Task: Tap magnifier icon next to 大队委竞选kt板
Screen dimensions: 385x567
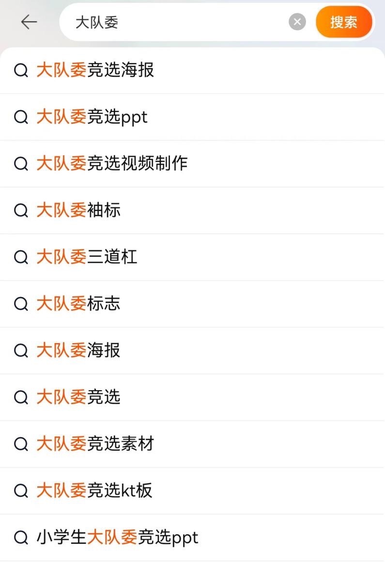Action: tap(21, 491)
